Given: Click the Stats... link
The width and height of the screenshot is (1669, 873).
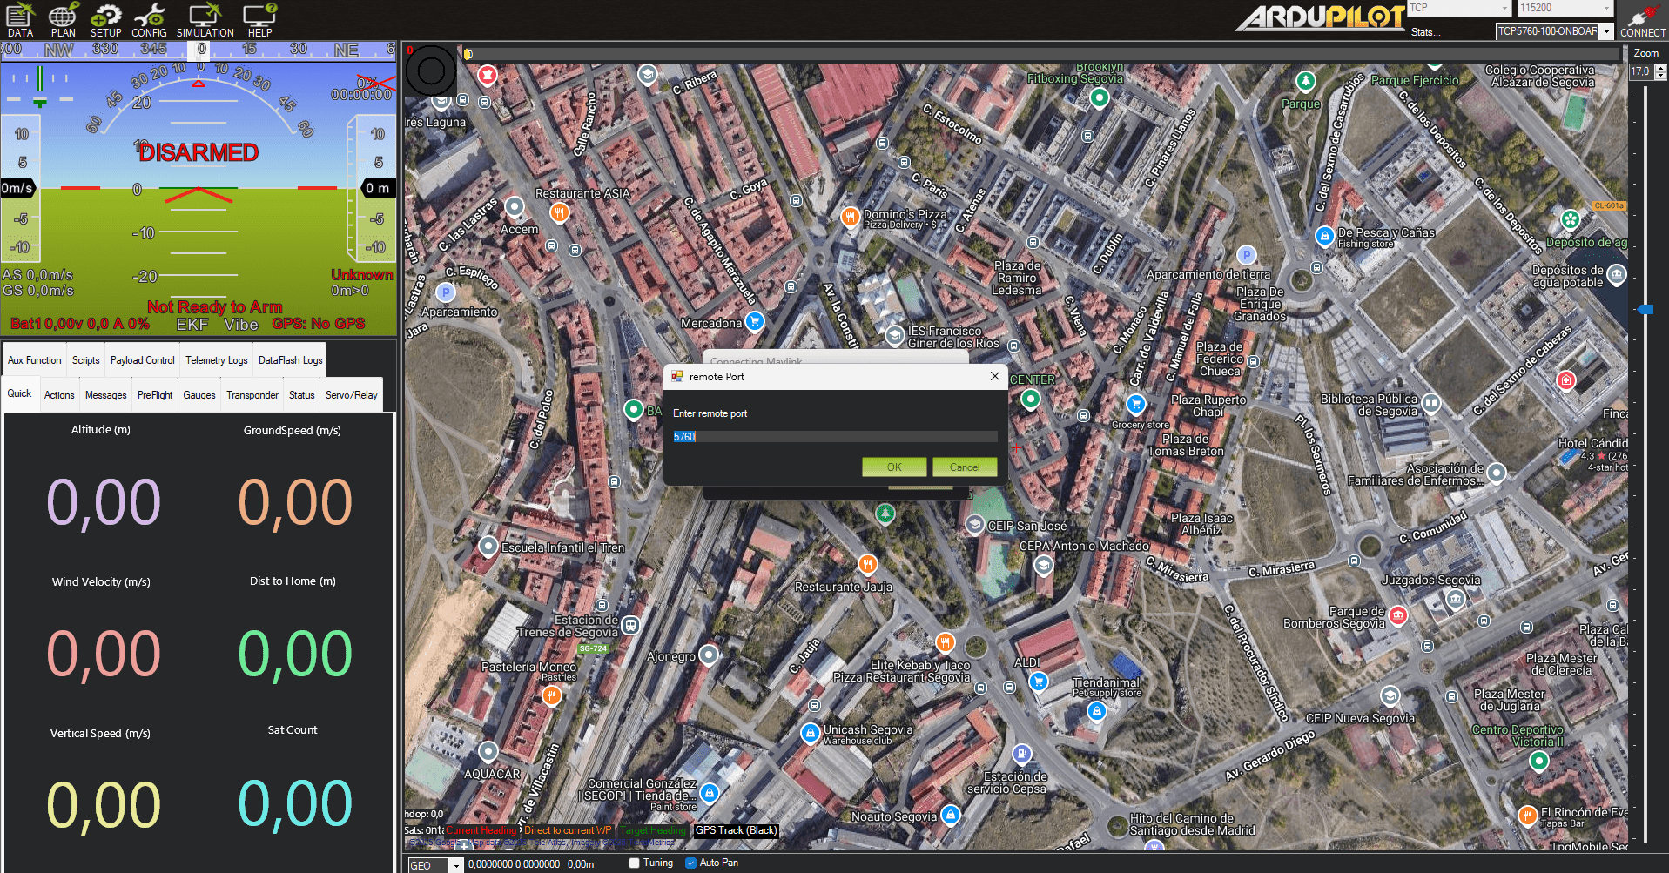Looking at the screenshot, I should (x=1425, y=32).
